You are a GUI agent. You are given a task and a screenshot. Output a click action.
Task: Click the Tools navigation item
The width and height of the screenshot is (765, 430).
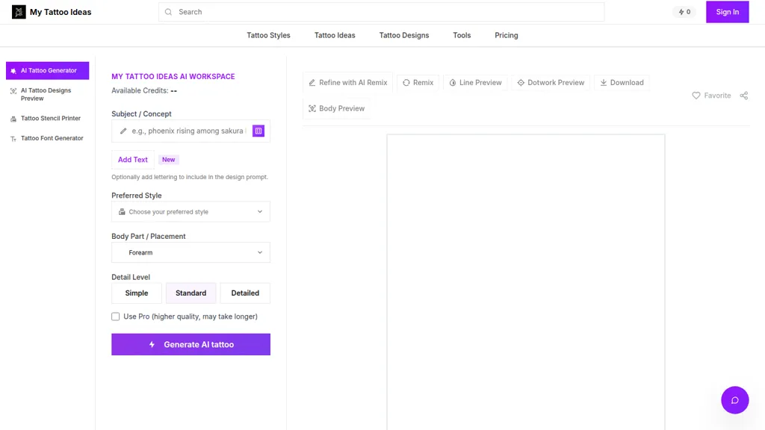tap(462, 35)
